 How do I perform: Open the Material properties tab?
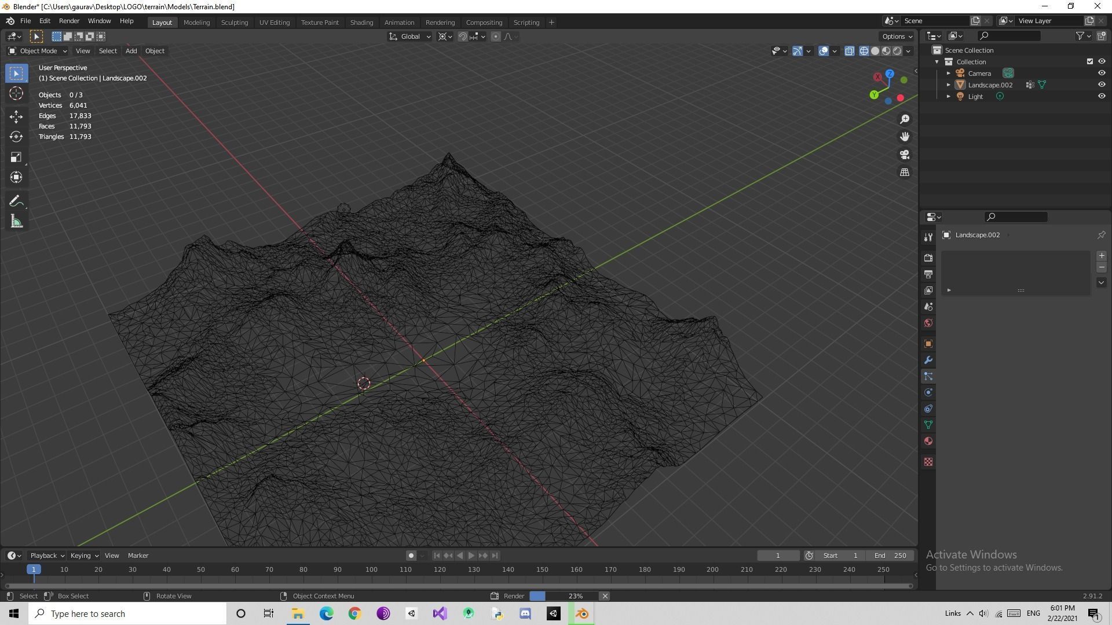928,441
